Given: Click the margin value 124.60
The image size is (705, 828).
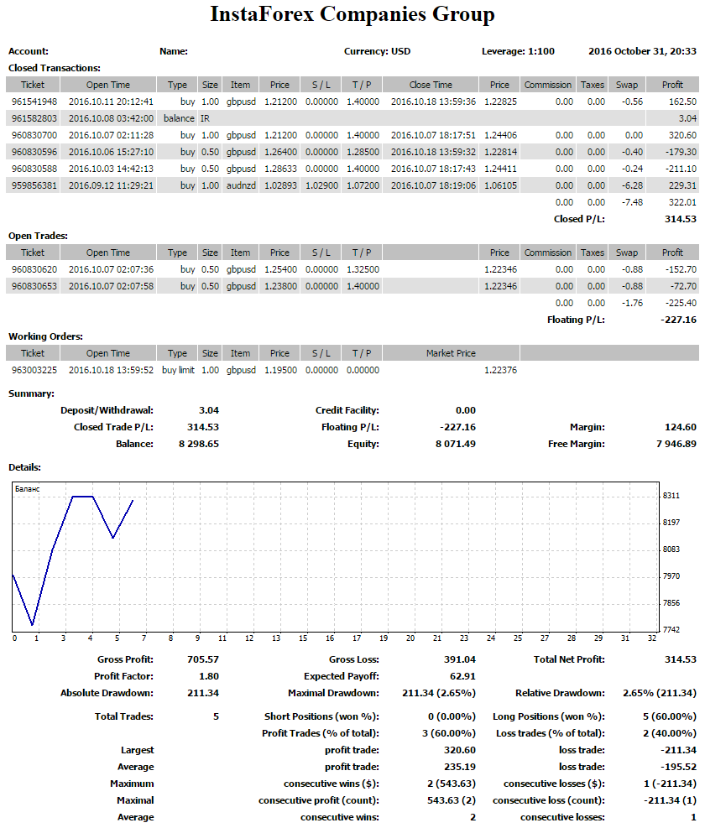Looking at the screenshot, I should (681, 427).
